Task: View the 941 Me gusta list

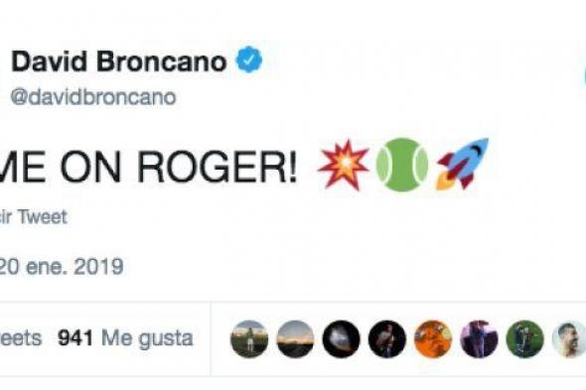Action: 125,338
